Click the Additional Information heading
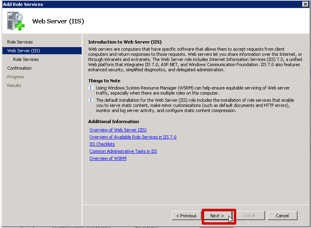The image size is (311, 228). coord(113,122)
